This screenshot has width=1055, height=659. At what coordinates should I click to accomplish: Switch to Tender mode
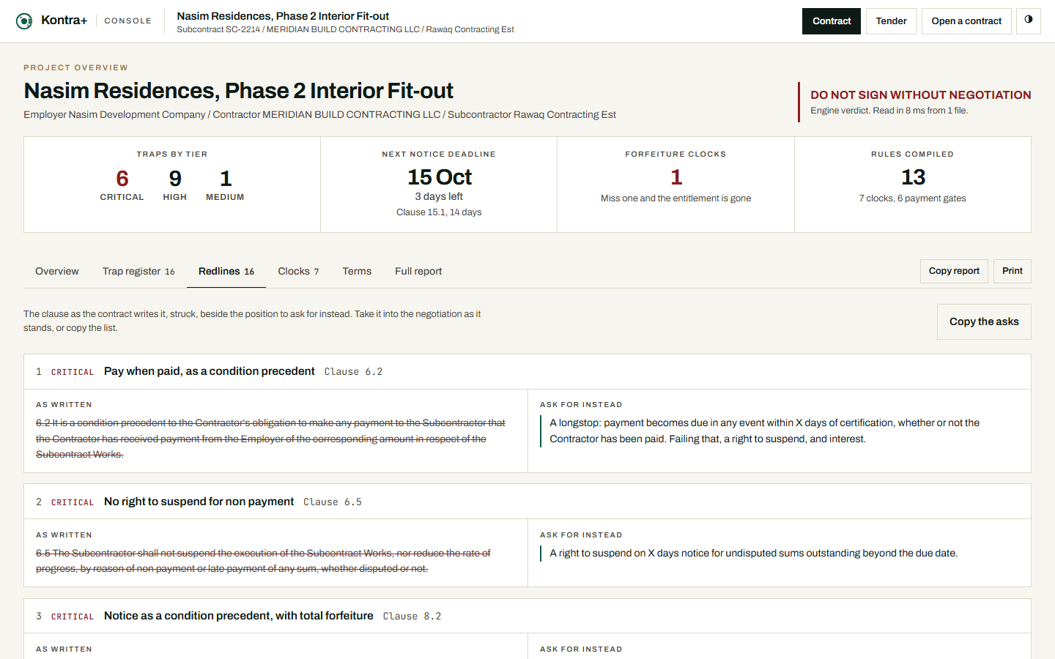[x=891, y=21]
